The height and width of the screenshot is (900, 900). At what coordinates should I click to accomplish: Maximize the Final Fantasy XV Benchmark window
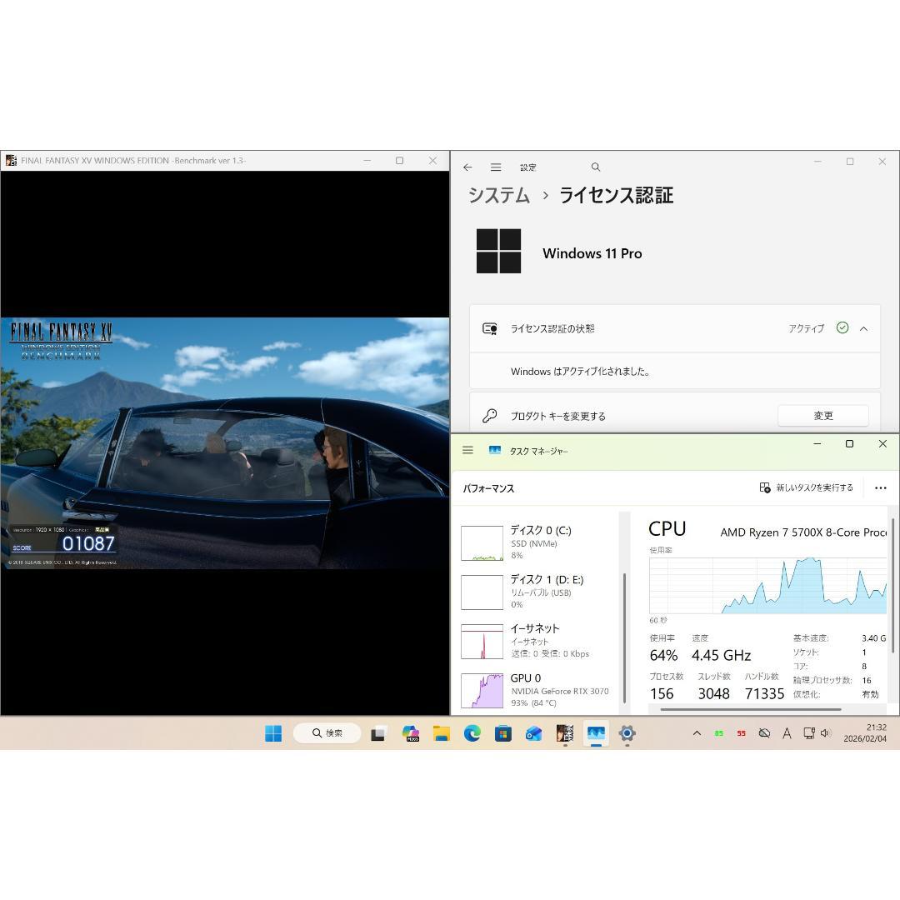[399, 161]
